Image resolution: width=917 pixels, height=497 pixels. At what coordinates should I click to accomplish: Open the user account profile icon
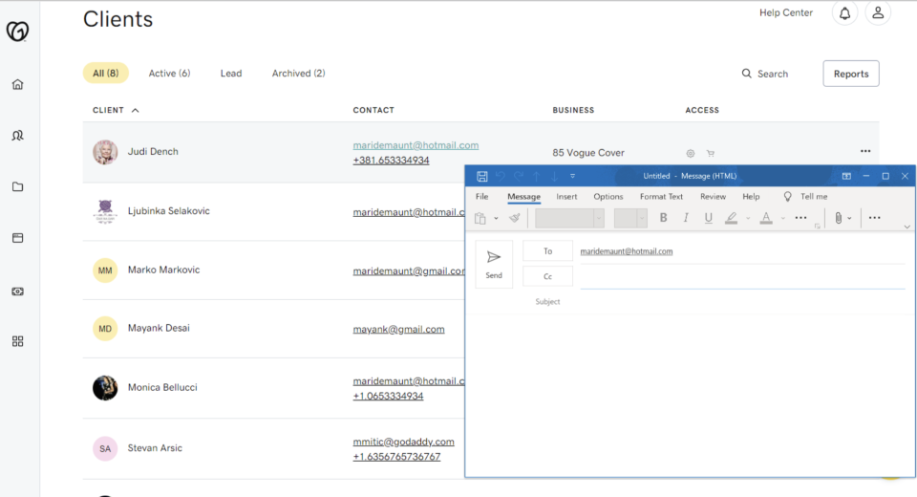(x=877, y=13)
